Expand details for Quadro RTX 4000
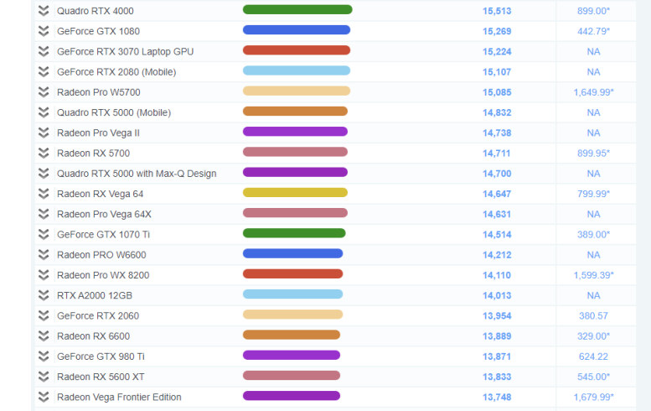 click(44, 11)
